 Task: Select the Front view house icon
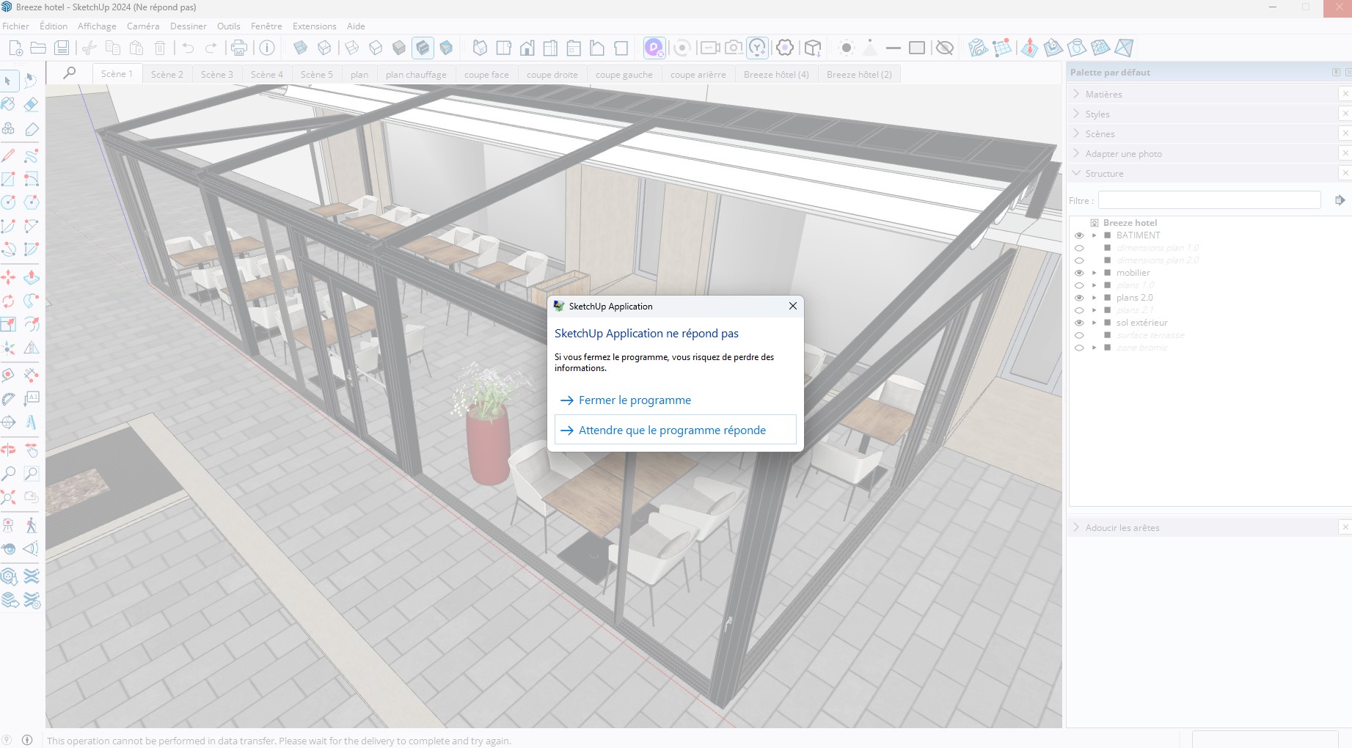(527, 48)
